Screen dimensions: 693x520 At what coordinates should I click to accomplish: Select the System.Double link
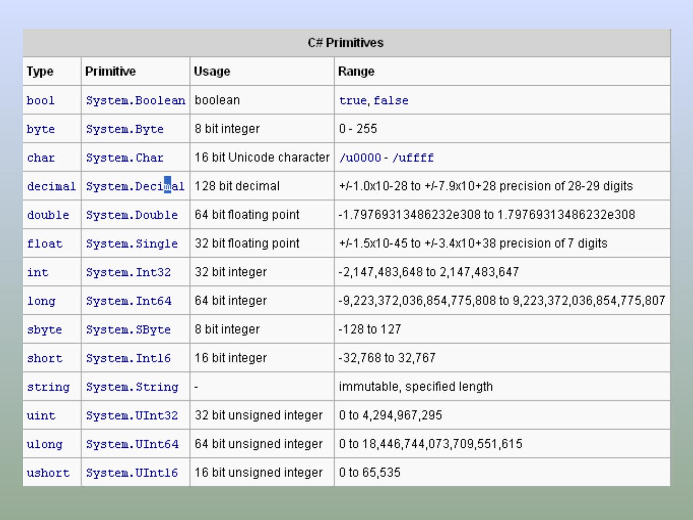pos(132,215)
